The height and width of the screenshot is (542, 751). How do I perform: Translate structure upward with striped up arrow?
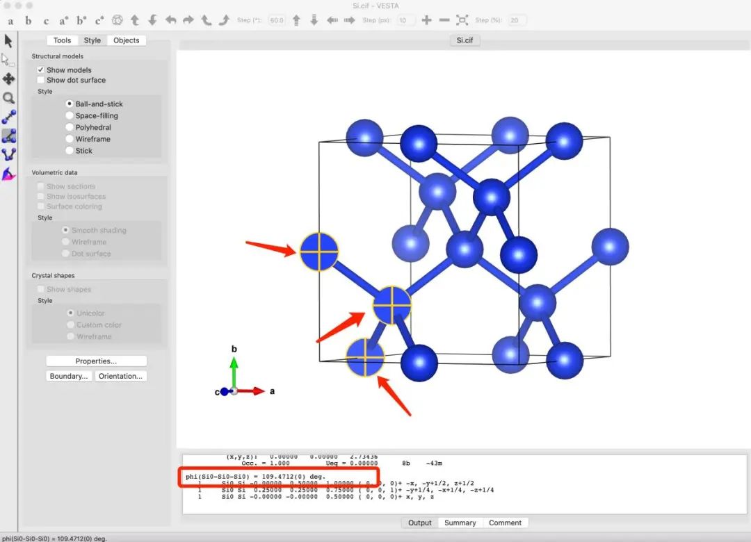click(x=296, y=20)
